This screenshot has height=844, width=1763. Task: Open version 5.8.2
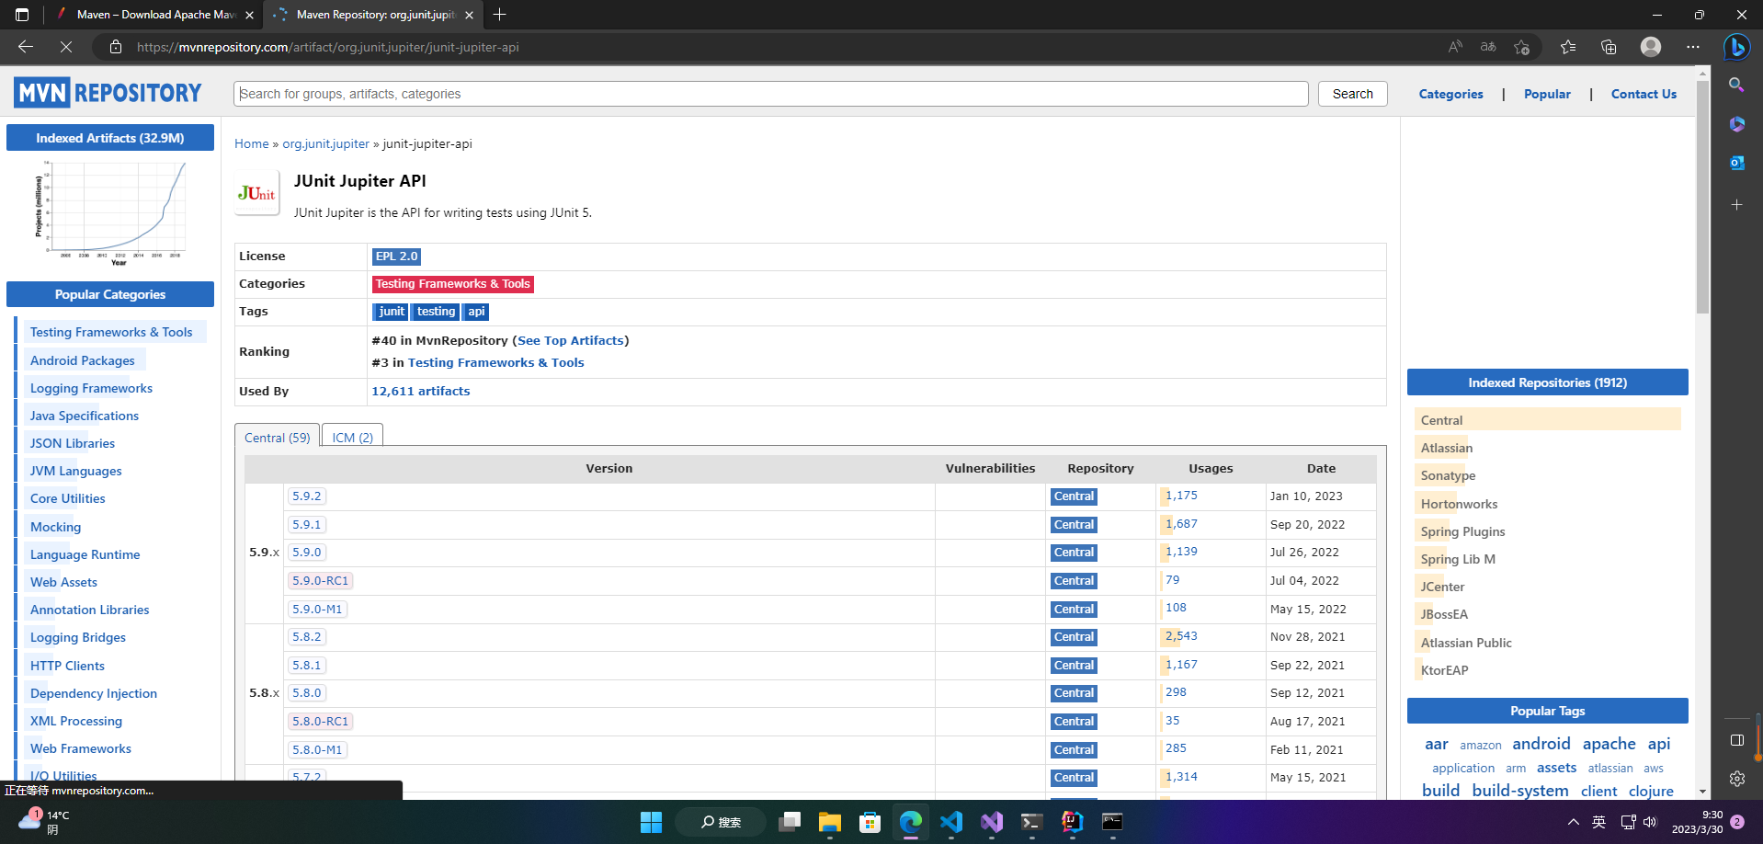pos(307,637)
